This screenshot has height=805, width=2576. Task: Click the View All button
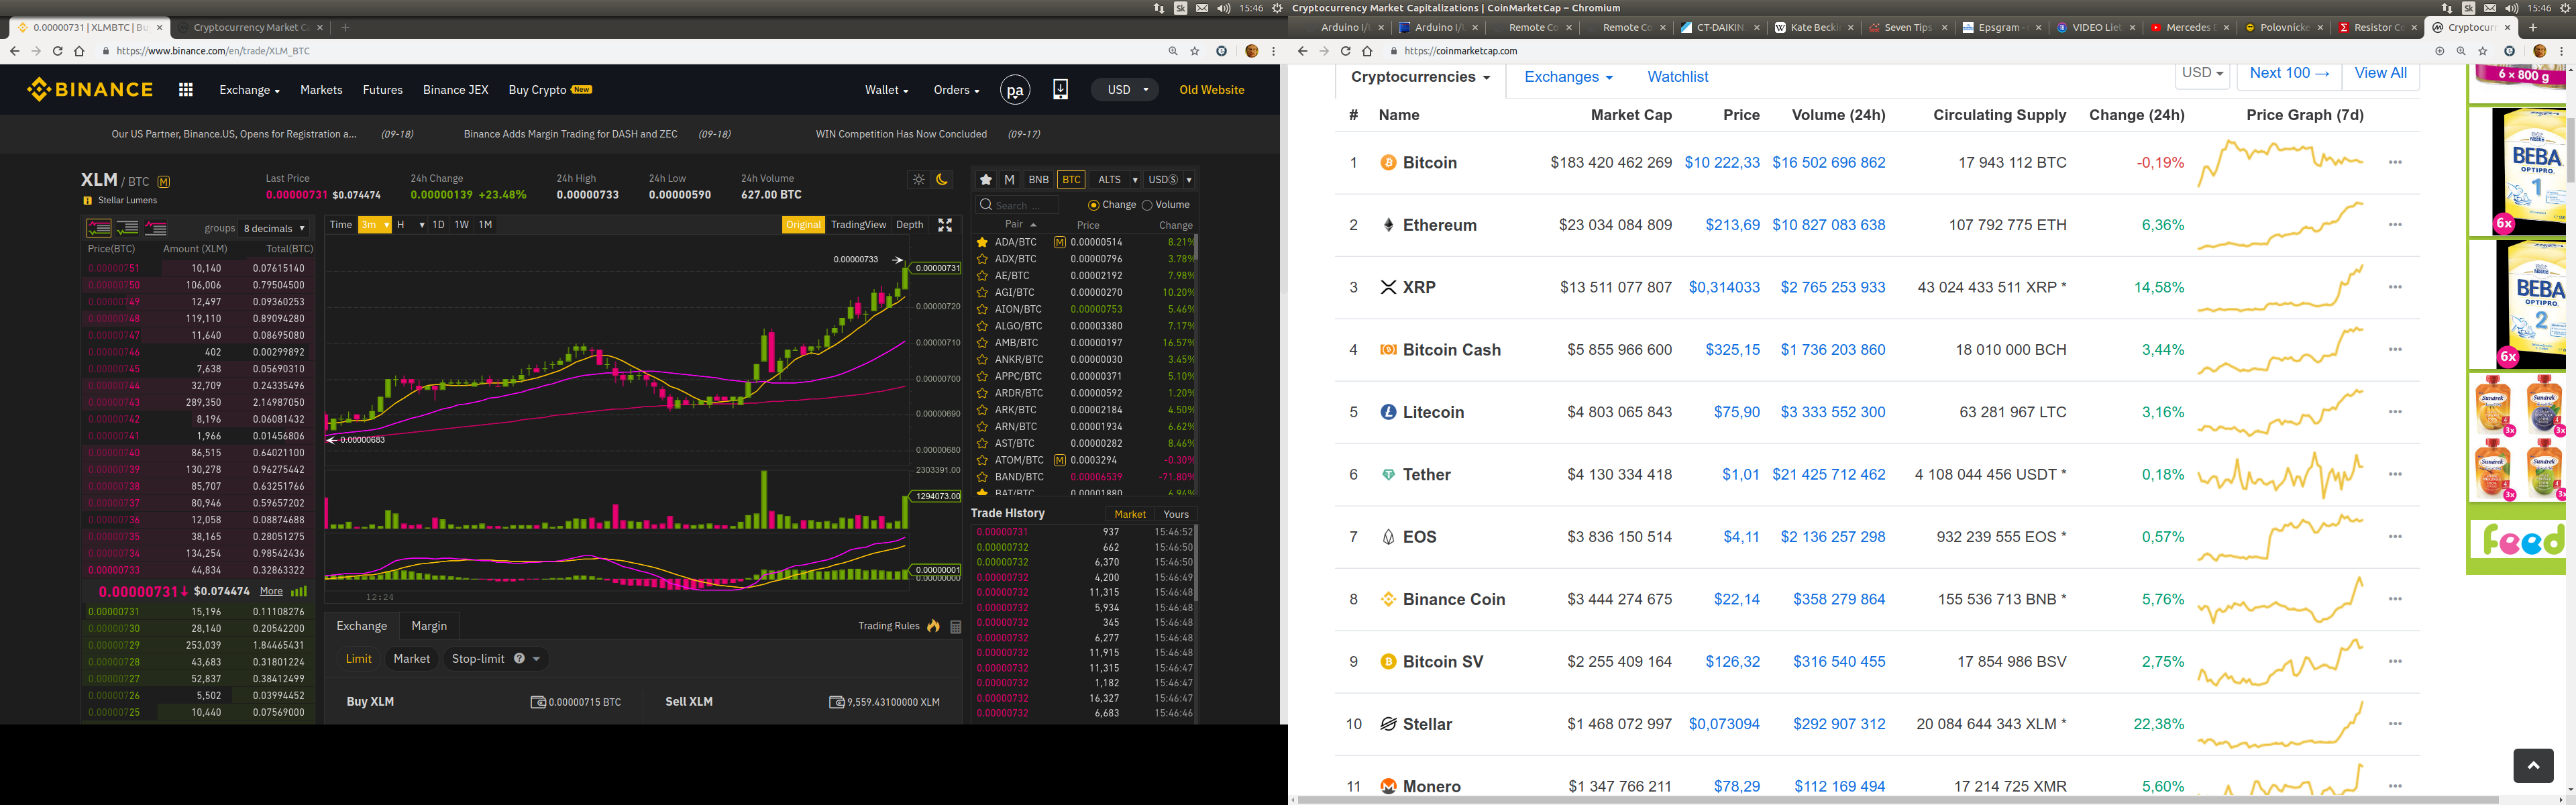[2380, 73]
